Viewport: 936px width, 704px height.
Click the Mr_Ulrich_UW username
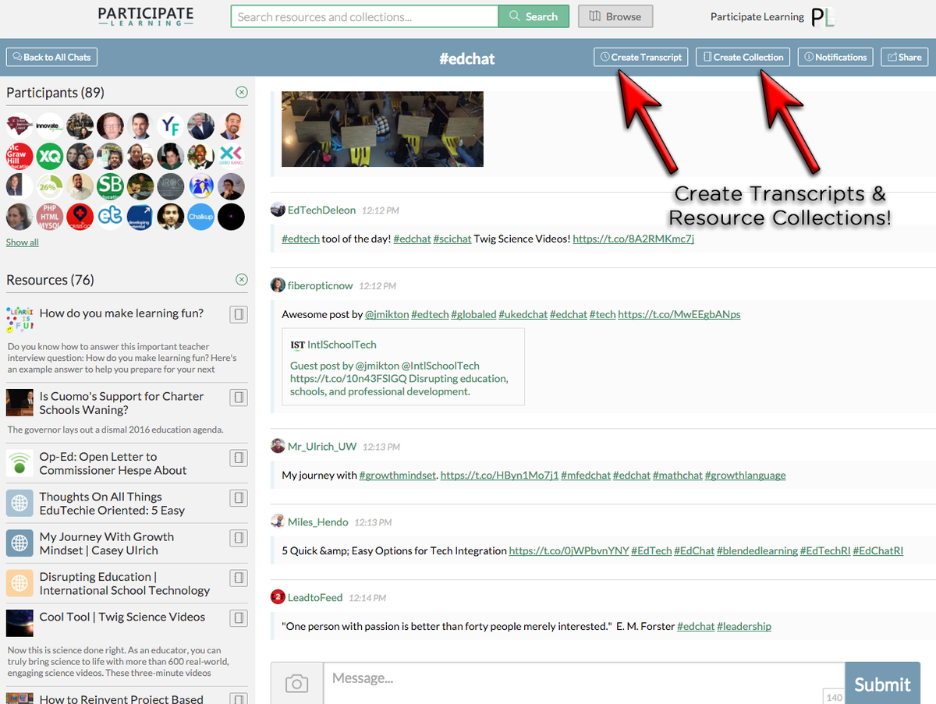click(322, 446)
